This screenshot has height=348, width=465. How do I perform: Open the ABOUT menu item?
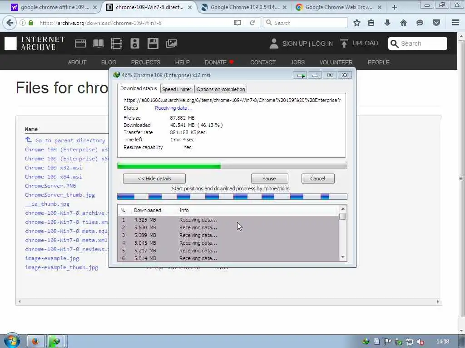77,63
